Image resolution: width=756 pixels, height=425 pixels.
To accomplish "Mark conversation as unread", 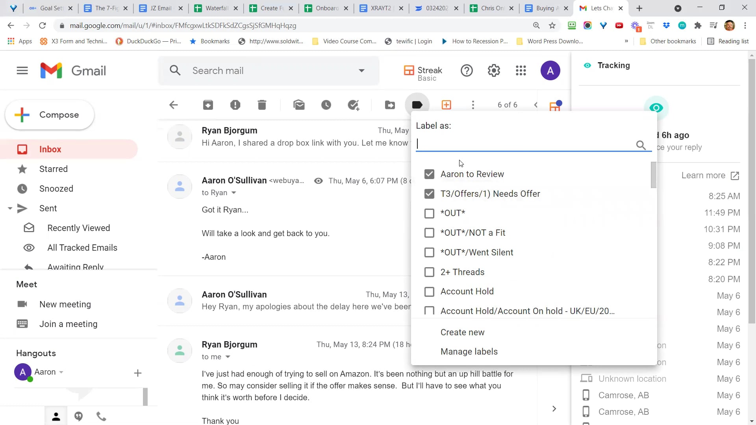I will [299, 105].
